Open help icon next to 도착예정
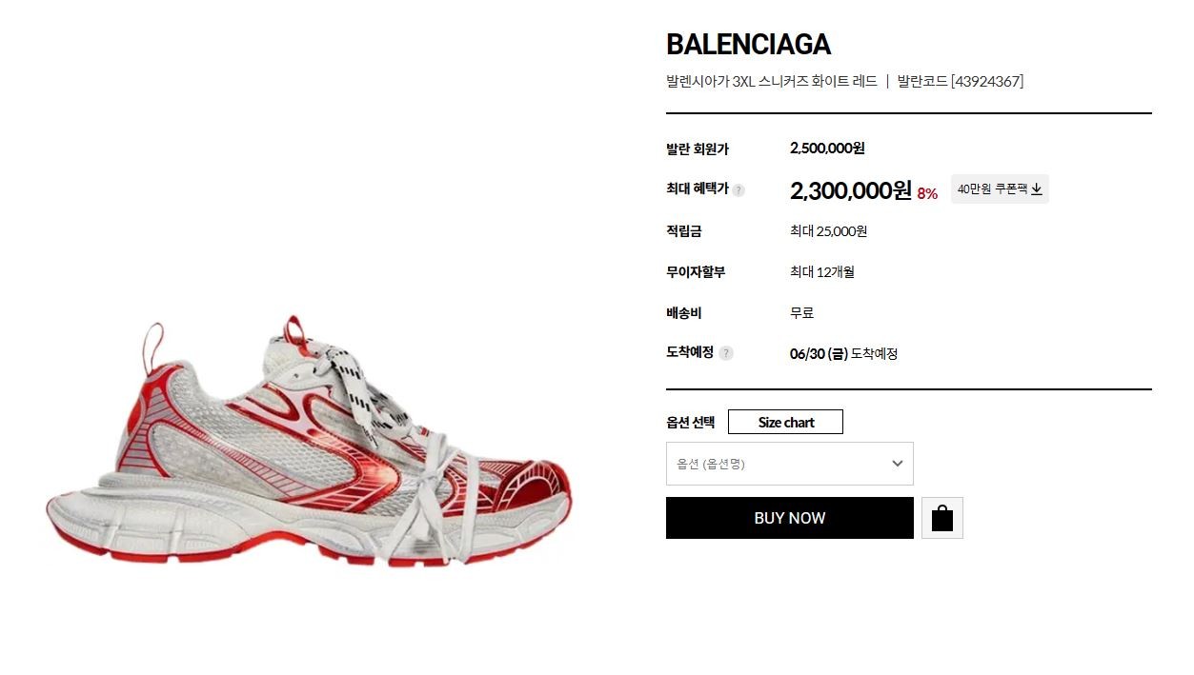The width and height of the screenshot is (1194, 675). (726, 353)
